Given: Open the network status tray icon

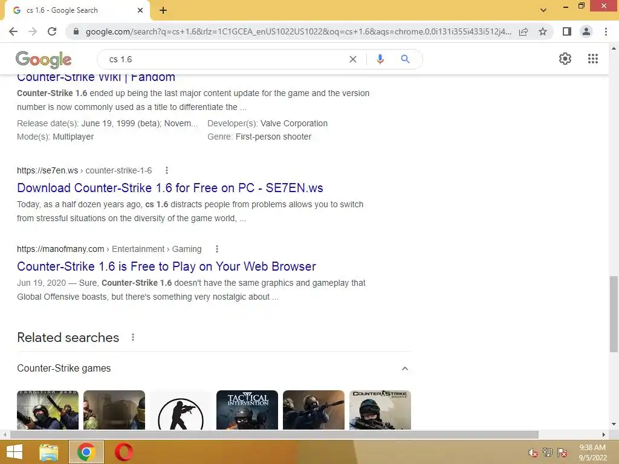Looking at the screenshot, I should pyautogui.click(x=548, y=453).
